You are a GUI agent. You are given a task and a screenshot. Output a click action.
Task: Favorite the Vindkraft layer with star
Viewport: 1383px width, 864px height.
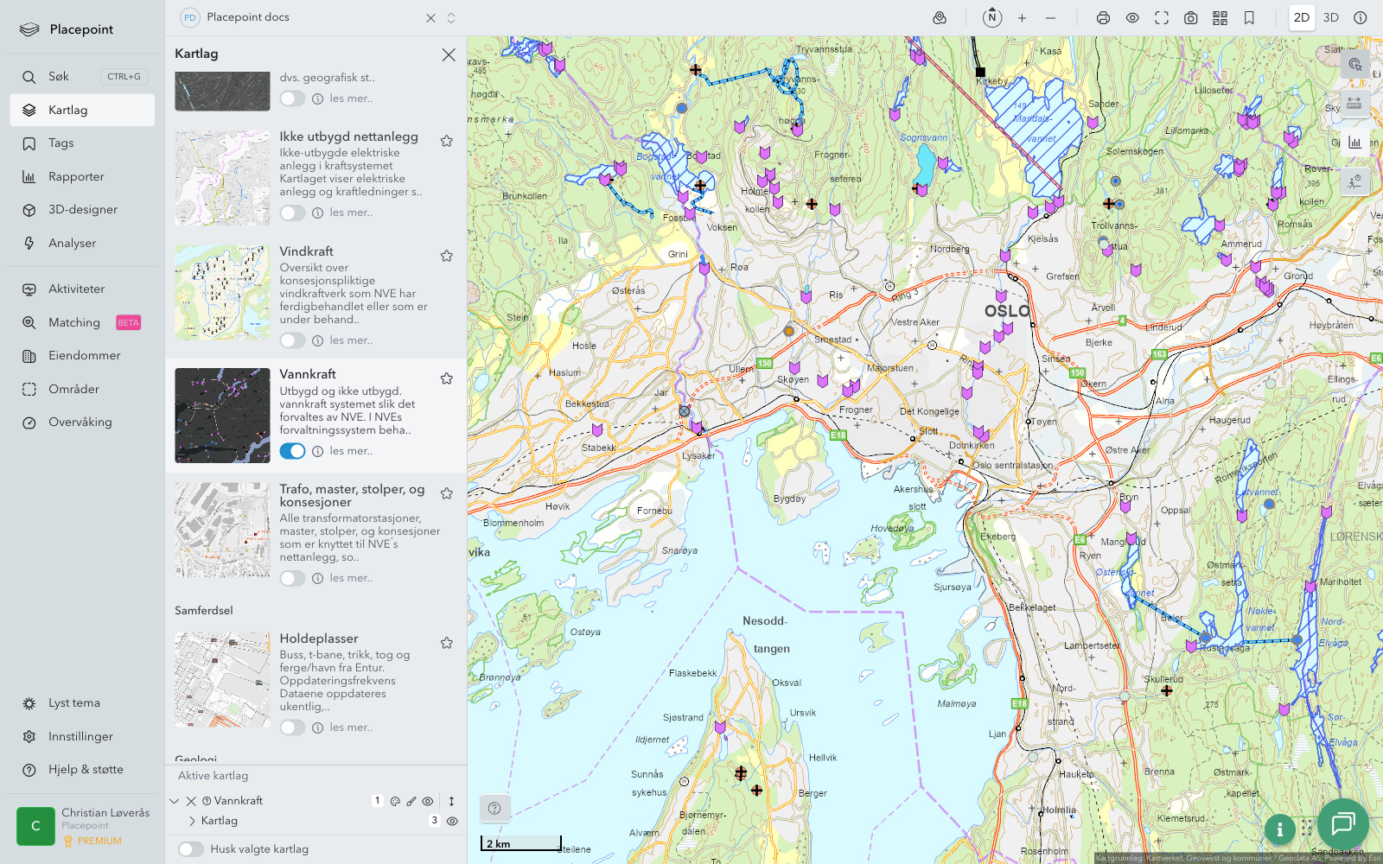(x=447, y=256)
